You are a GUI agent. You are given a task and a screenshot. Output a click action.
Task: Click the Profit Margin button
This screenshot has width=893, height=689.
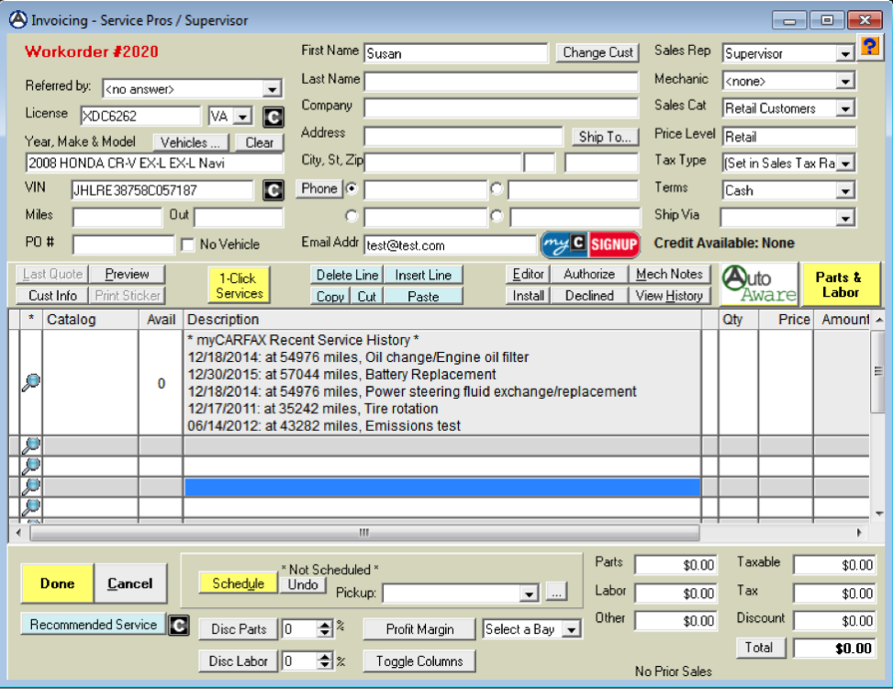[x=419, y=629]
